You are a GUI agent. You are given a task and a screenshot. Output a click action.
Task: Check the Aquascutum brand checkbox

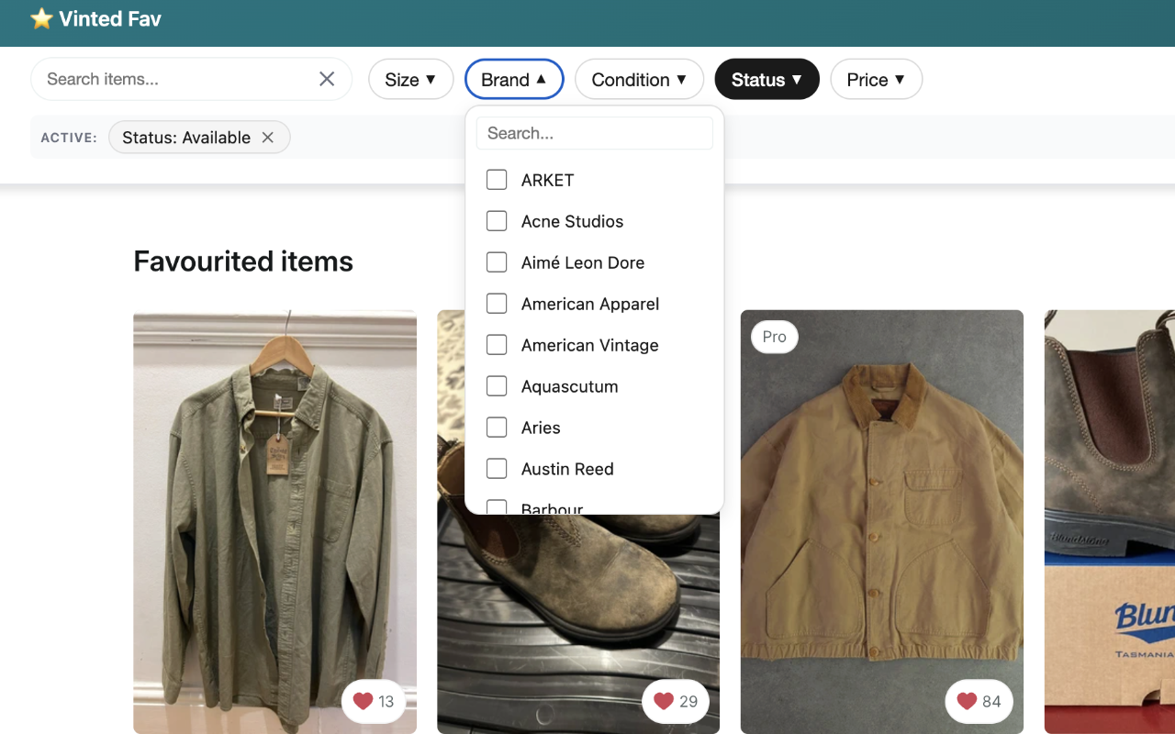[x=497, y=386]
